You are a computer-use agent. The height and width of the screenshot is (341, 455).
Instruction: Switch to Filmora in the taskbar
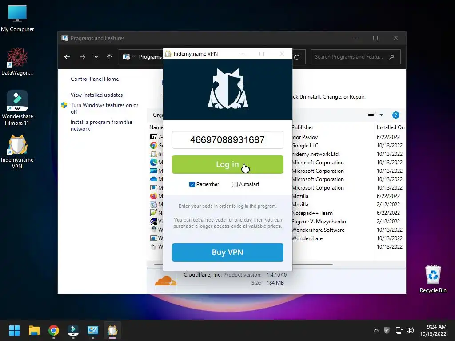[73, 330]
